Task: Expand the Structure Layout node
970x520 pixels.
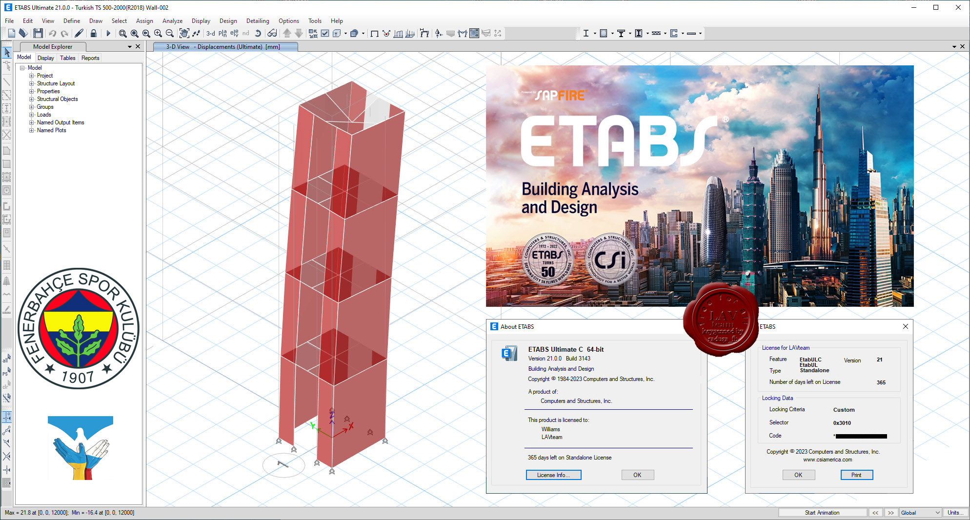Action: pyautogui.click(x=32, y=83)
